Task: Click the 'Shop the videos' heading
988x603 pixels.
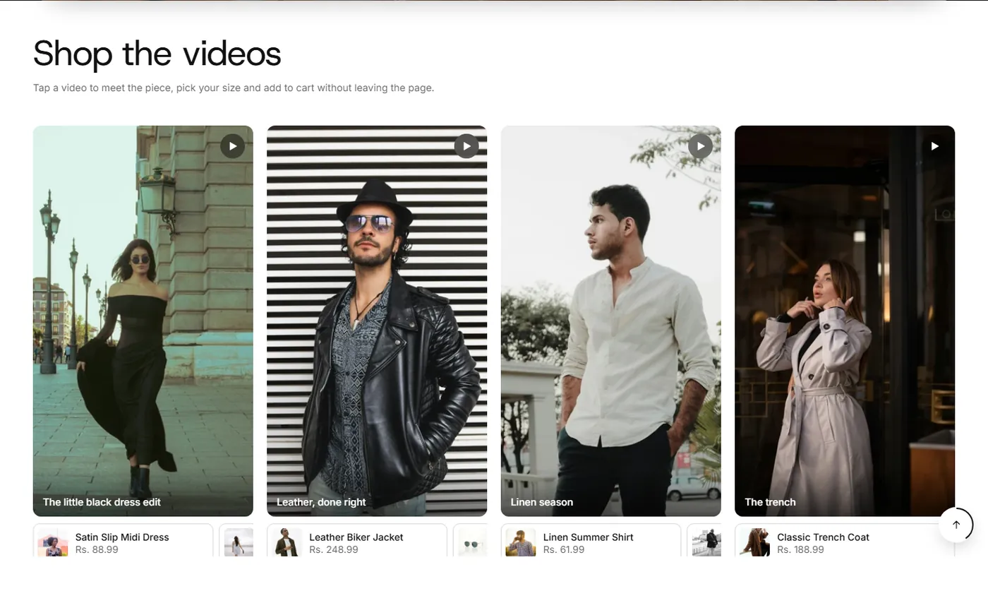Action: pyautogui.click(x=157, y=53)
